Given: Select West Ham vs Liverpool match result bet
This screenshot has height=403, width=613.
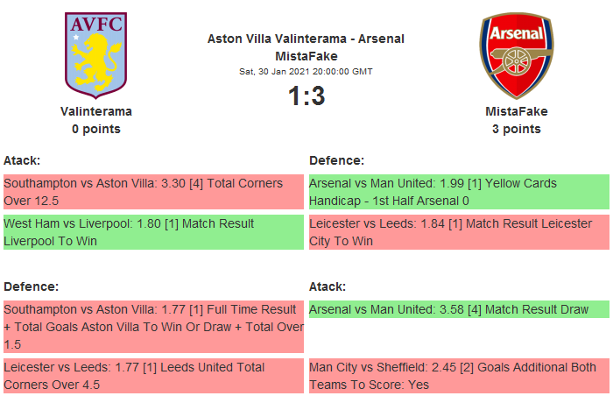Looking at the screenshot, I should [x=153, y=232].
